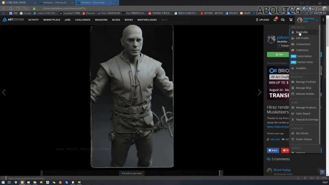Image resolution: width=329 pixels, height=185 pixels.
Task: Open the three-dot more menu
Action: [323, 20]
